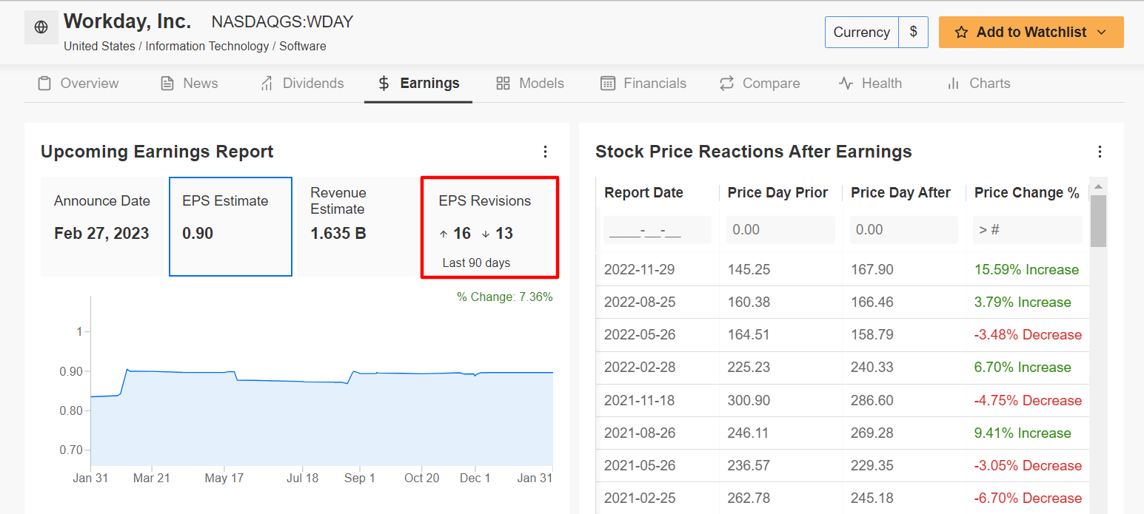
Task: Click the bar chart icon on Charts tab
Action: (953, 84)
